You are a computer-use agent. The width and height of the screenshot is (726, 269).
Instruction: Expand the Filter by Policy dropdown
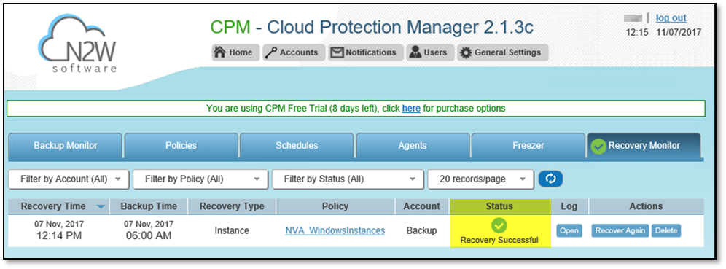200,179
